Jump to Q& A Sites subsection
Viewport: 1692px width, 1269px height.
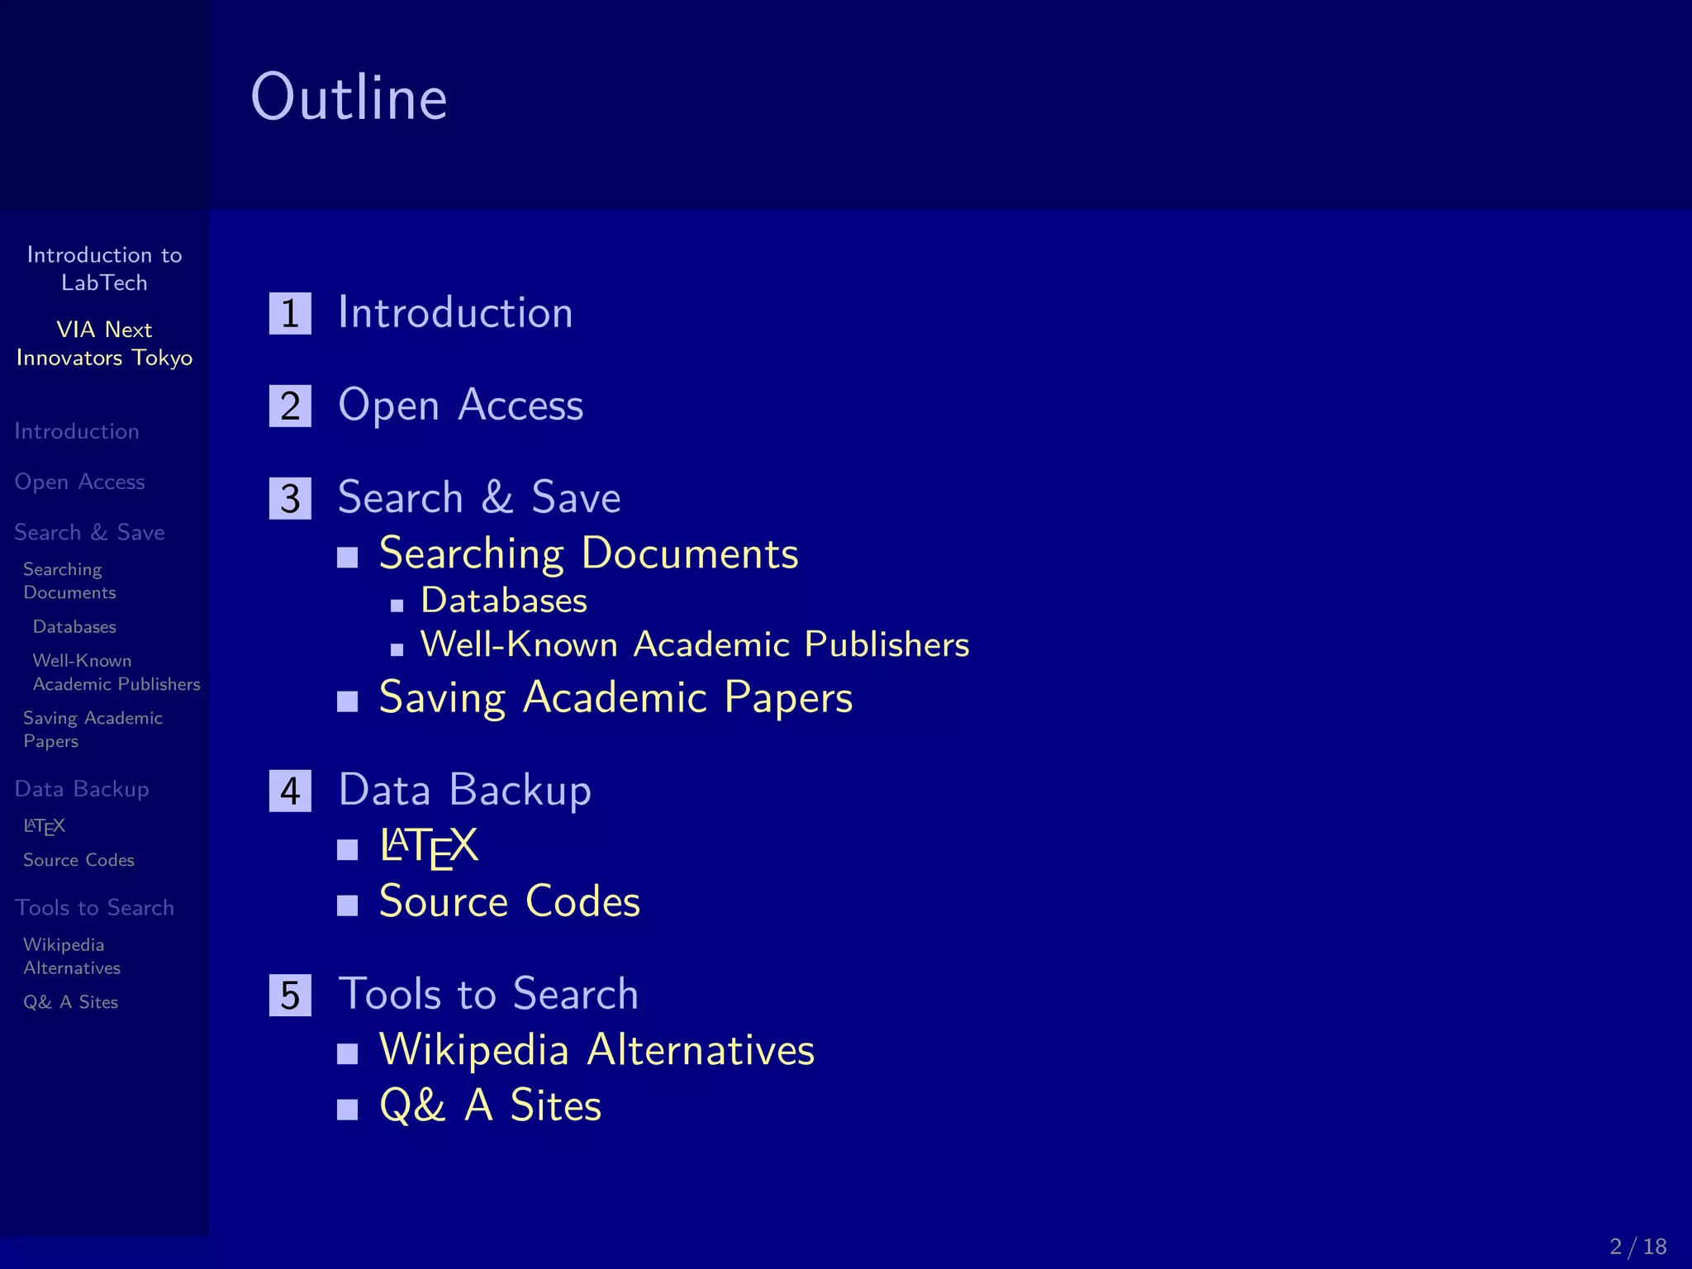tap(490, 1105)
